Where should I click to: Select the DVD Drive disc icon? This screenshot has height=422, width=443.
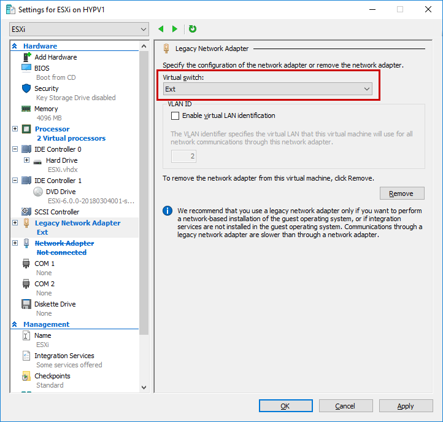click(x=38, y=192)
